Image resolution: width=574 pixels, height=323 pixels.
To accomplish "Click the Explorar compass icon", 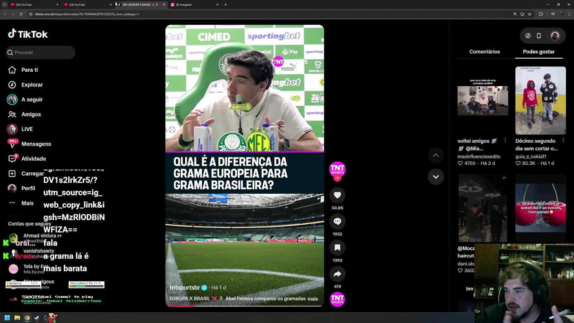I will (x=12, y=85).
